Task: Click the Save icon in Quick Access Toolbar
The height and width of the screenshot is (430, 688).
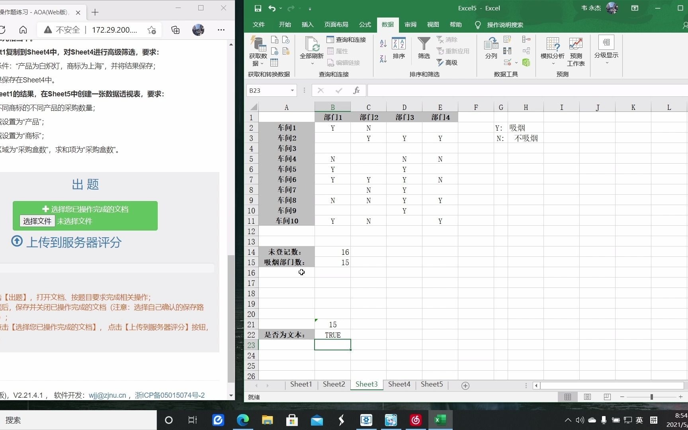Action: (258, 8)
